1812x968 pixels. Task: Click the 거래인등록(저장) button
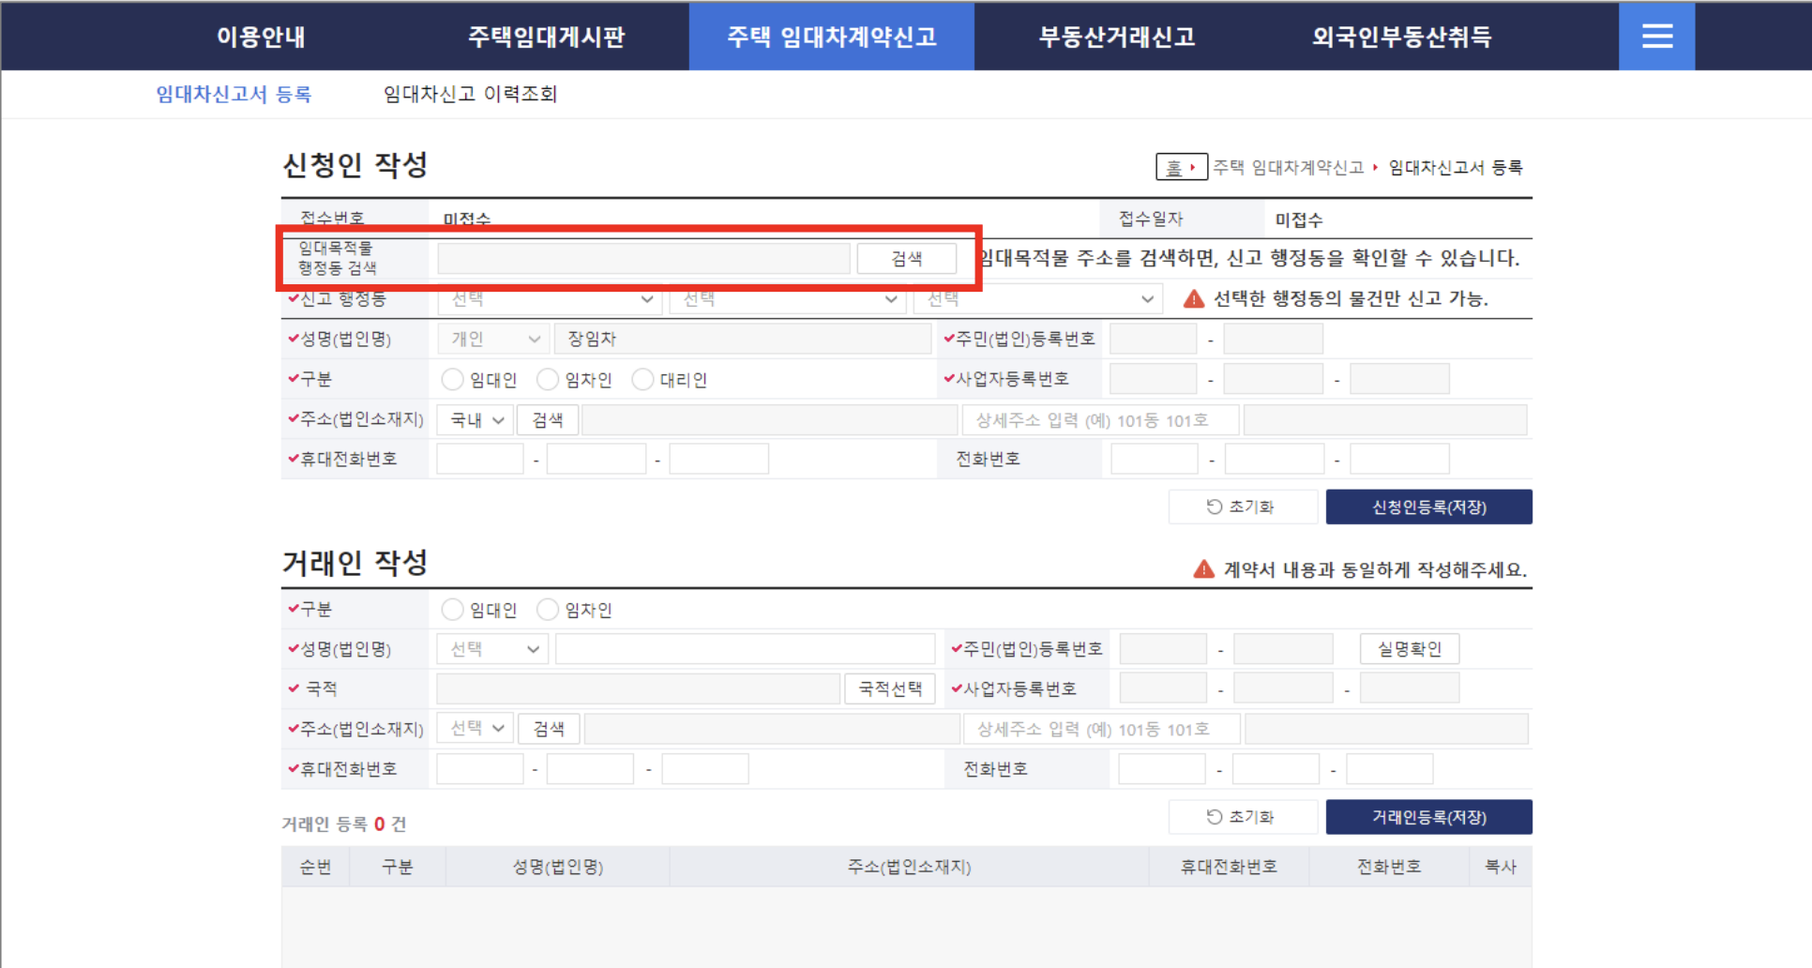[1428, 816]
